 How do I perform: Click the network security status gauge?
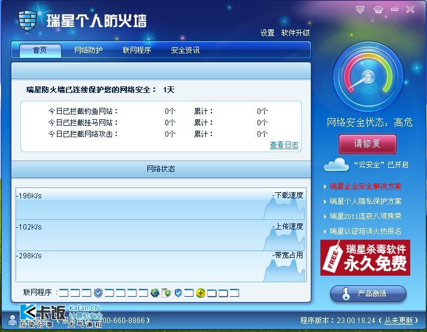(x=368, y=77)
